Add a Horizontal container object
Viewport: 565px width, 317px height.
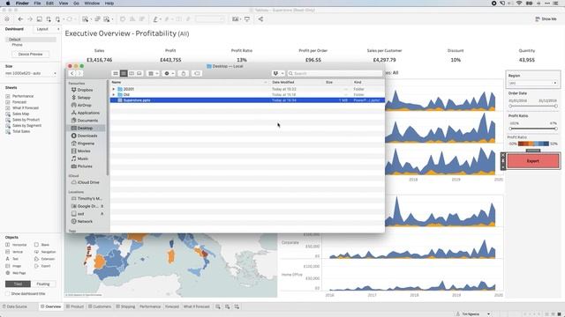click(16, 245)
